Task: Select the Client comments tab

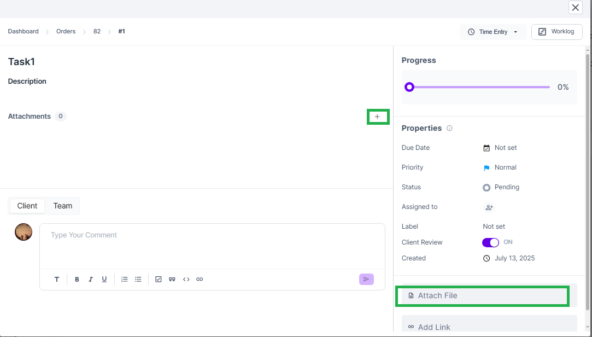Action: point(27,206)
